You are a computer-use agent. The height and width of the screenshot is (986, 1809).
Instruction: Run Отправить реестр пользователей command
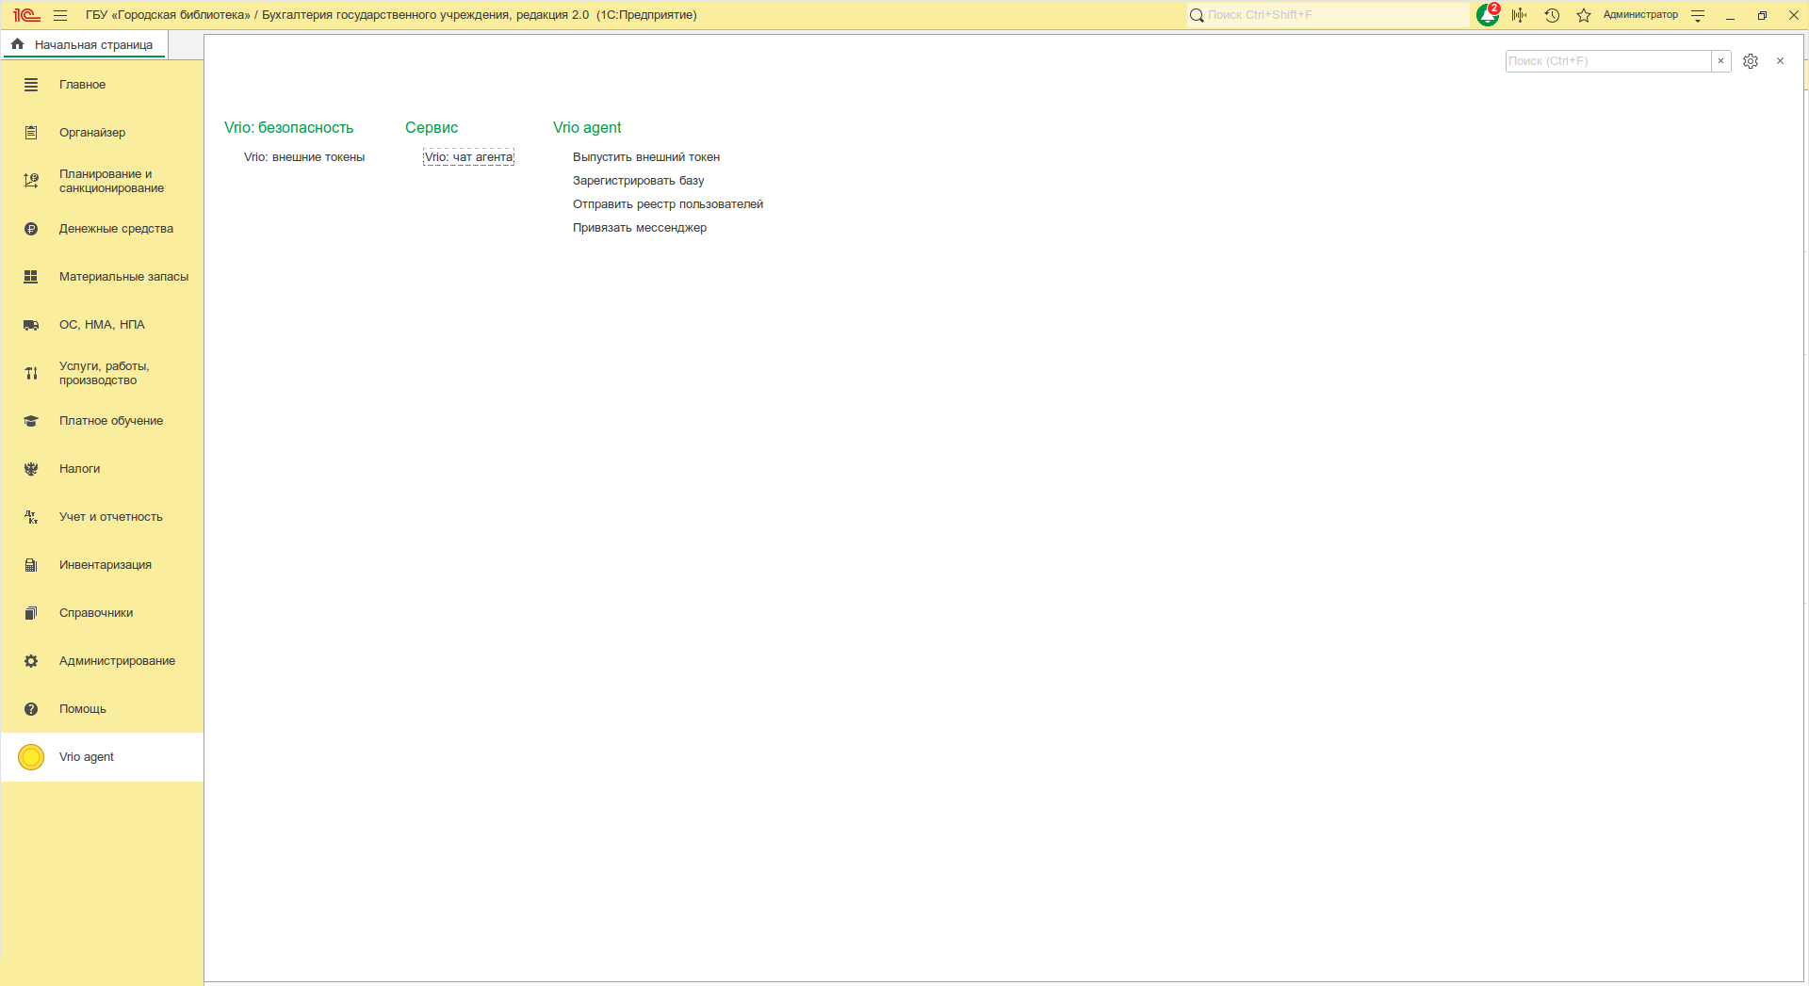tap(668, 204)
